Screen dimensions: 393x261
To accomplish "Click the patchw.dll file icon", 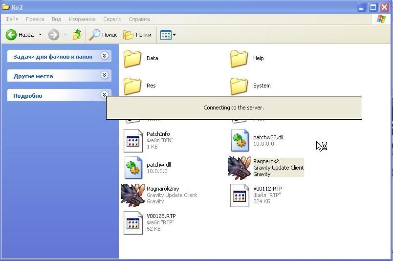I will pyautogui.click(x=133, y=168).
